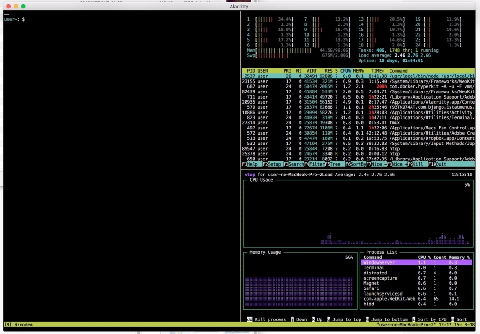Select the istatmenus process row PID 579
The image size is (480, 334).
pos(358,107)
